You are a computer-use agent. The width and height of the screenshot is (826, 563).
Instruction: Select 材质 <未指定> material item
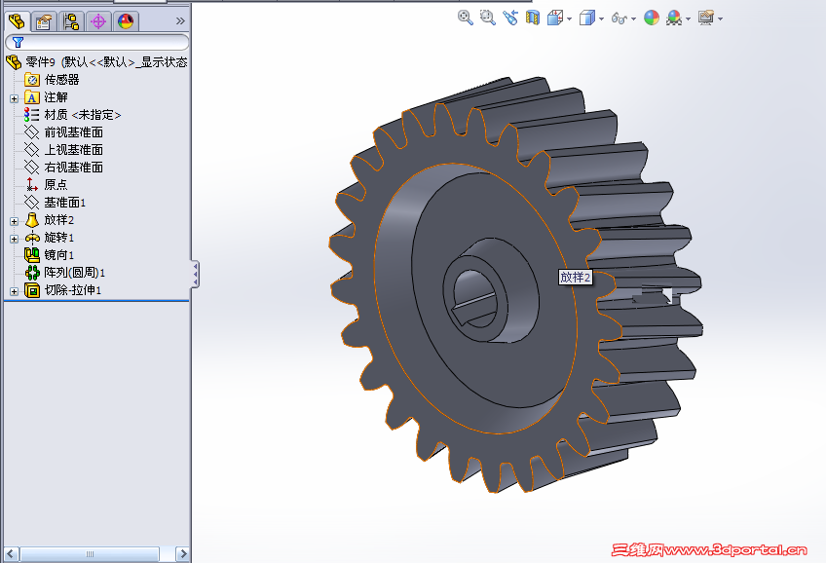tap(83, 115)
